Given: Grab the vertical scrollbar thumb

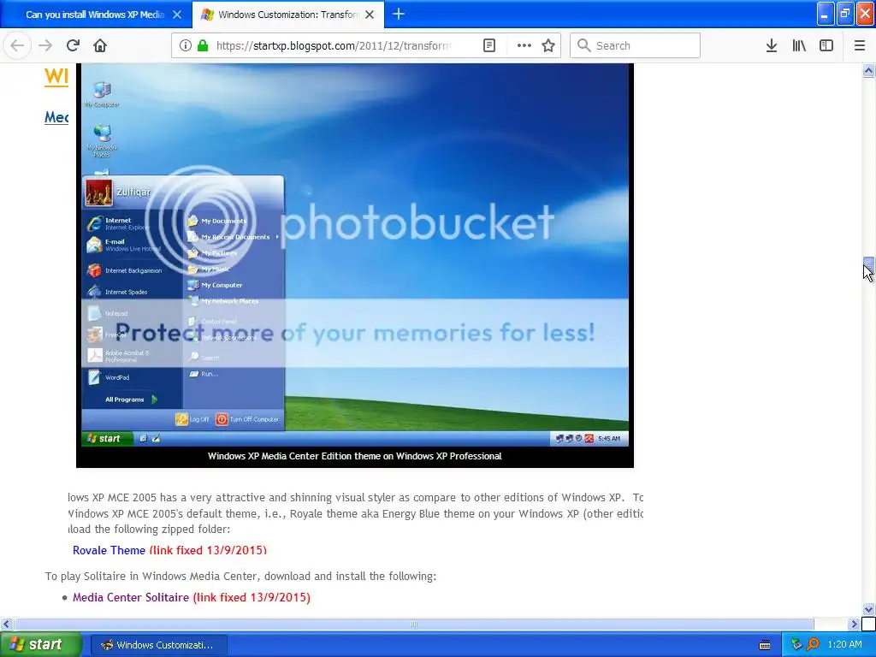Looking at the screenshot, I should [x=869, y=263].
